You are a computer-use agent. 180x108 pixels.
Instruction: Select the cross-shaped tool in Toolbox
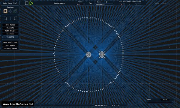pyautogui.click(x=10, y=11)
